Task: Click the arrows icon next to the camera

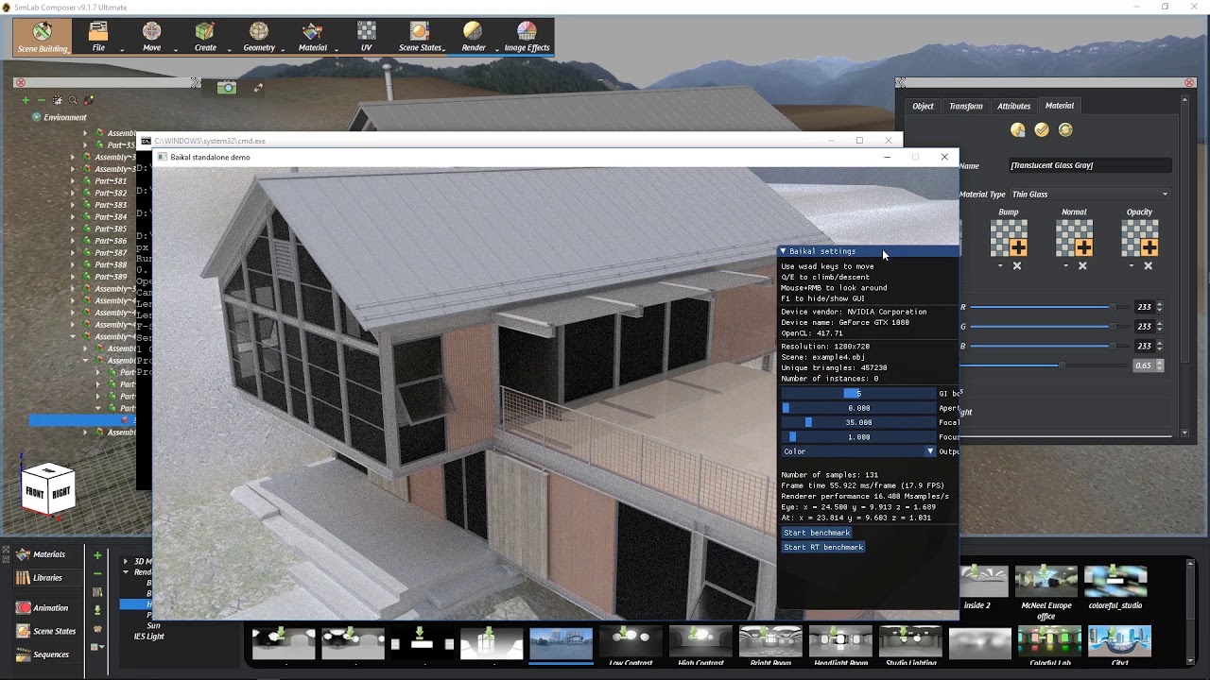Action: click(x=258, y=88)
